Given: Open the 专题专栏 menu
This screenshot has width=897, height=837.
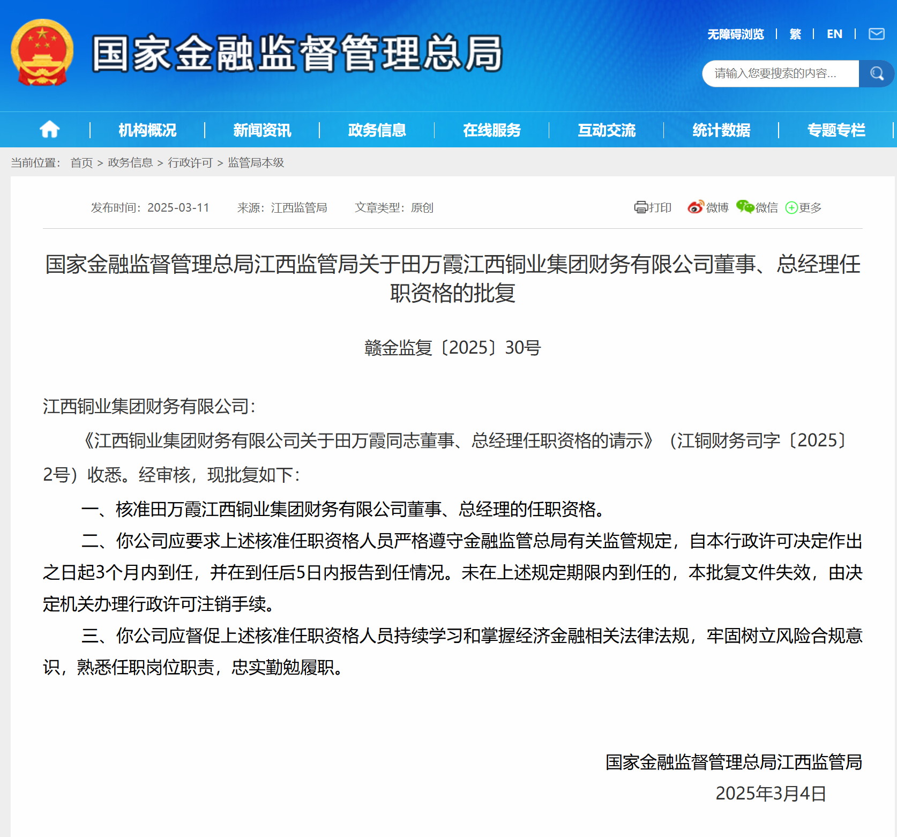Looking at the screenshot, I should tap(835, 130).
